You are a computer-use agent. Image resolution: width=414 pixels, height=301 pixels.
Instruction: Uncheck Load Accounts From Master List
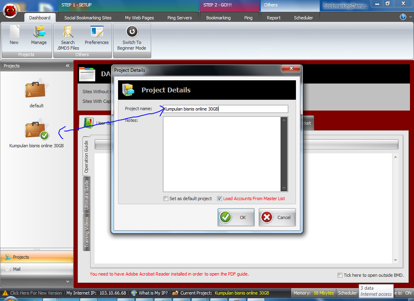pyautogui.click(x=220, y=199)
